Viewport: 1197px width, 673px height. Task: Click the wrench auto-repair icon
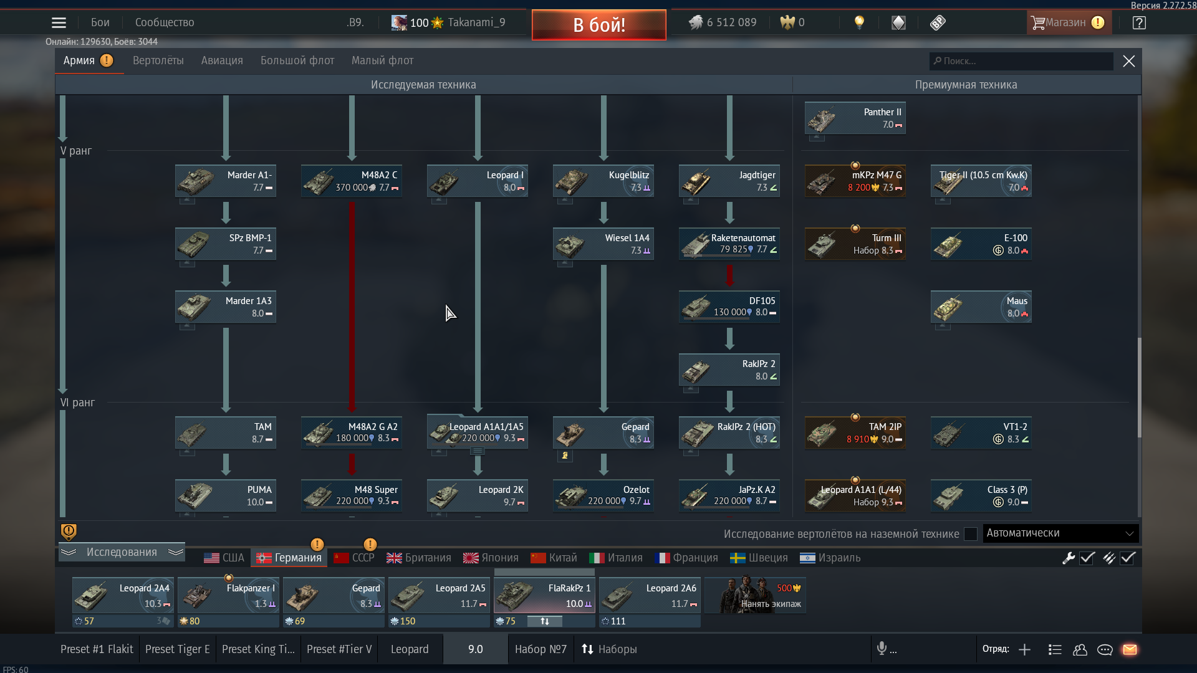pos(1069,558)
